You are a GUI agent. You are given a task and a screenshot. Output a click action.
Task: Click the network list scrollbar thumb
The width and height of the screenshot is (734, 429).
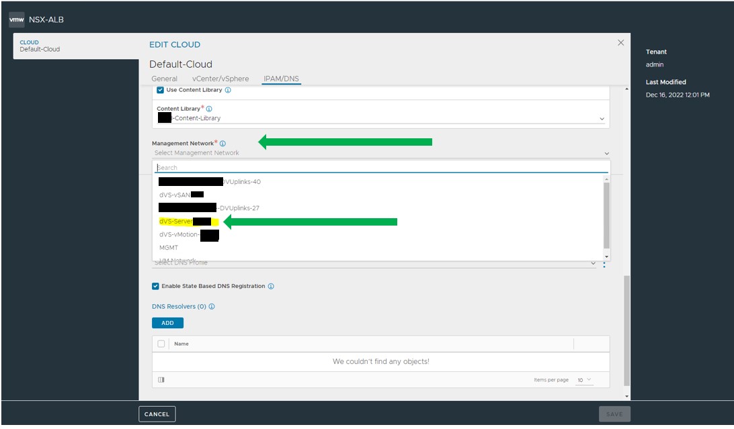pyautogui.click(x=607, y=216)
